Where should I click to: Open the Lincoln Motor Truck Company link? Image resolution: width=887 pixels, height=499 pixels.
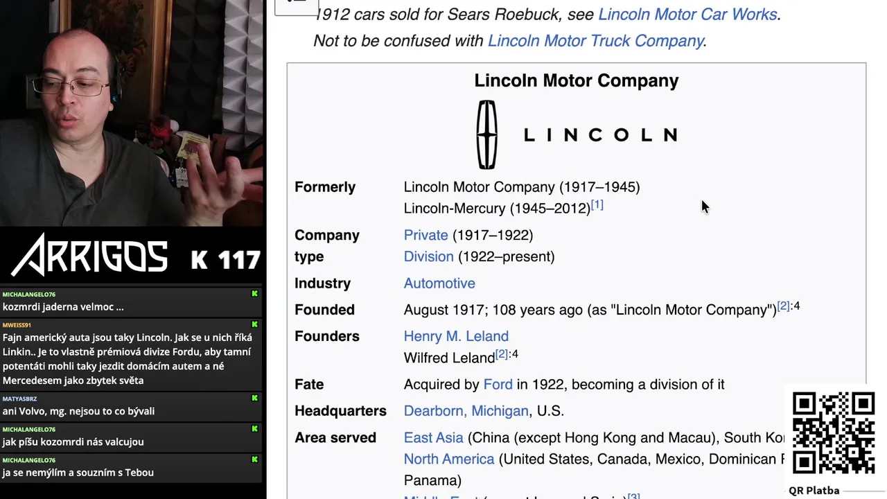click(596, 41)
